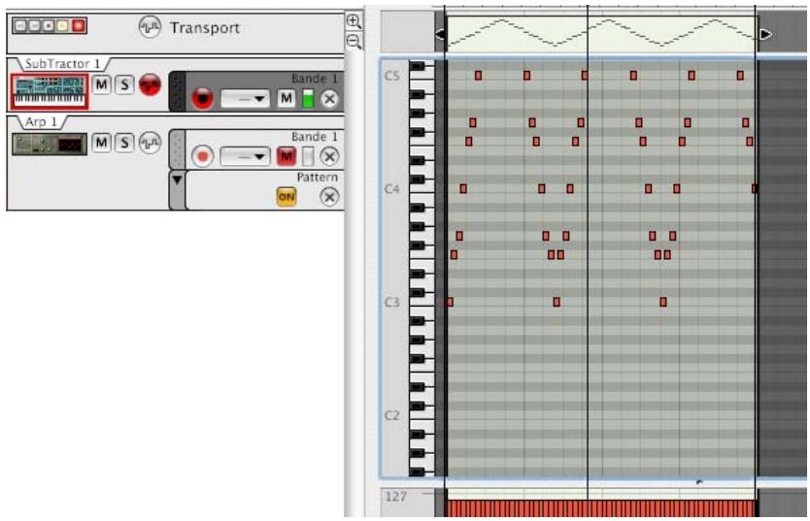Click the Arp 1 device thumbnail
Image resolution: width=810 pixels, height=521 pixels.
(x=50, y=144)
